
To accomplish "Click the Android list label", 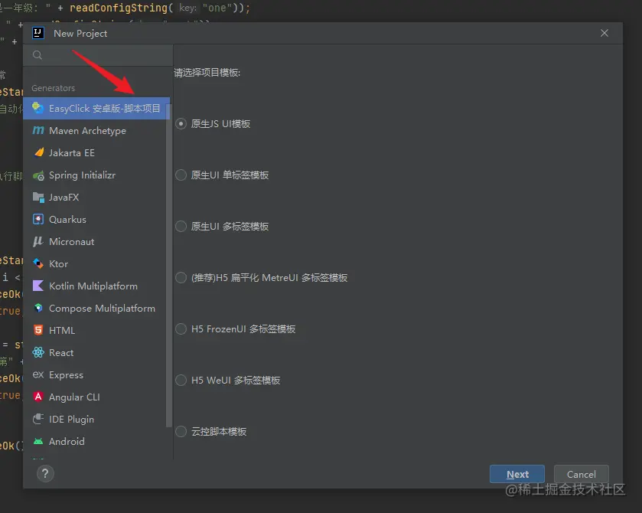I will click(67, 441).
